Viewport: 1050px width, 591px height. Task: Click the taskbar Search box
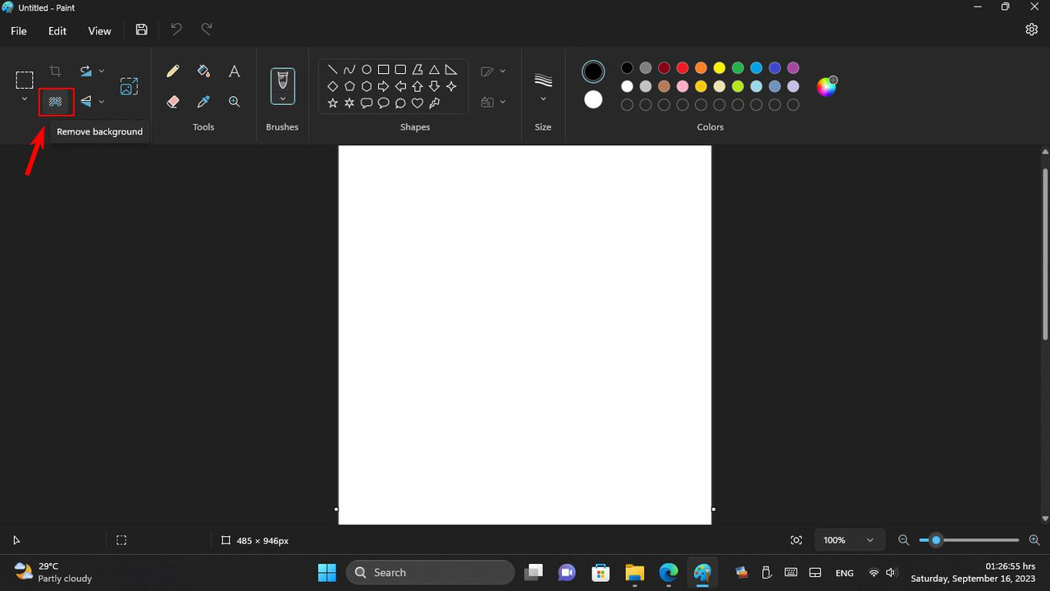coord(431,572)
